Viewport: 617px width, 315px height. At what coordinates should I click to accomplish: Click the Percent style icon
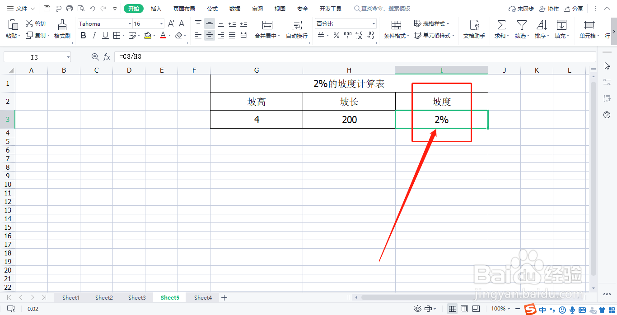pyautogui.click(x=336, y=35)
